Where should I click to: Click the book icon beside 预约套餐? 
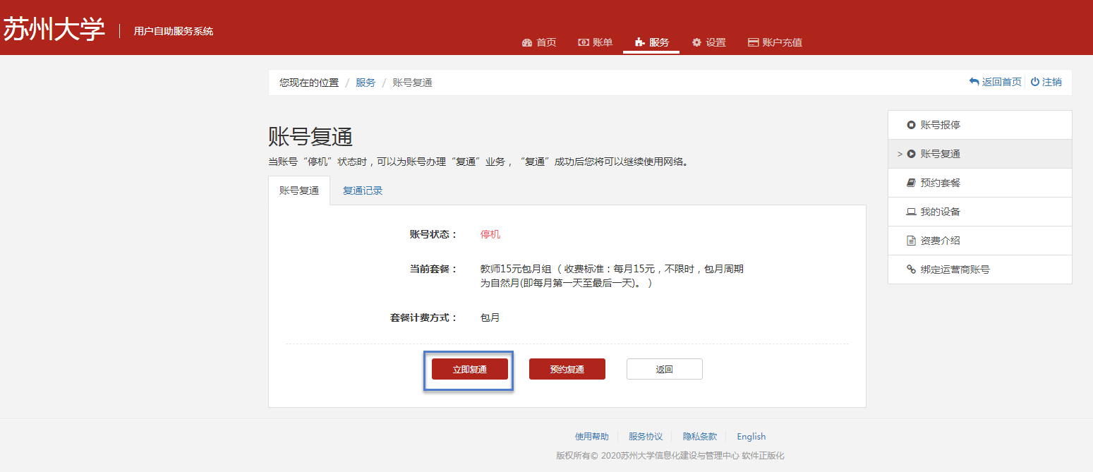pyautogui.click(x=911, y=183)
